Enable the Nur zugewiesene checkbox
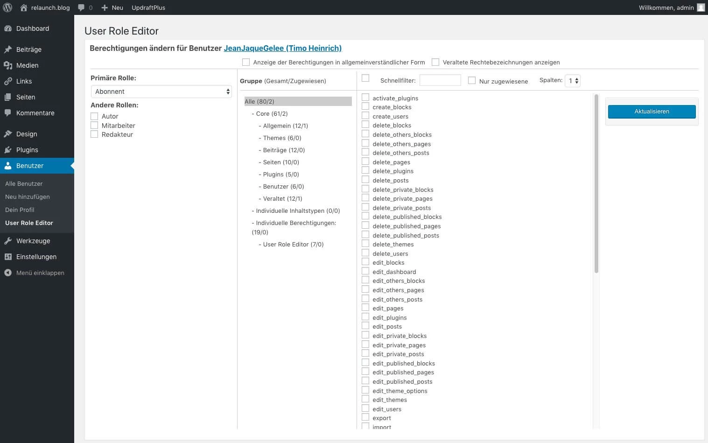708x443 pixels. click(472, 80)
